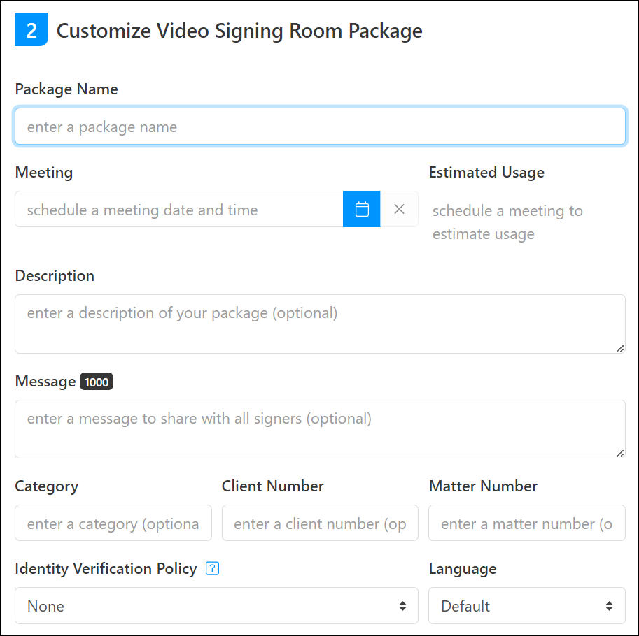Grab the Description box resize handle
The image size is (639, 636).
pyautogui.click(x=620, y=349)
